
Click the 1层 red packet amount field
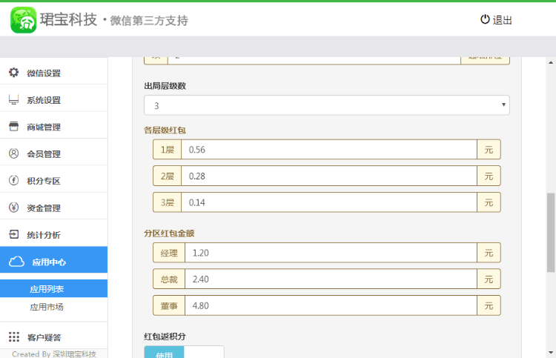[328, 150]
